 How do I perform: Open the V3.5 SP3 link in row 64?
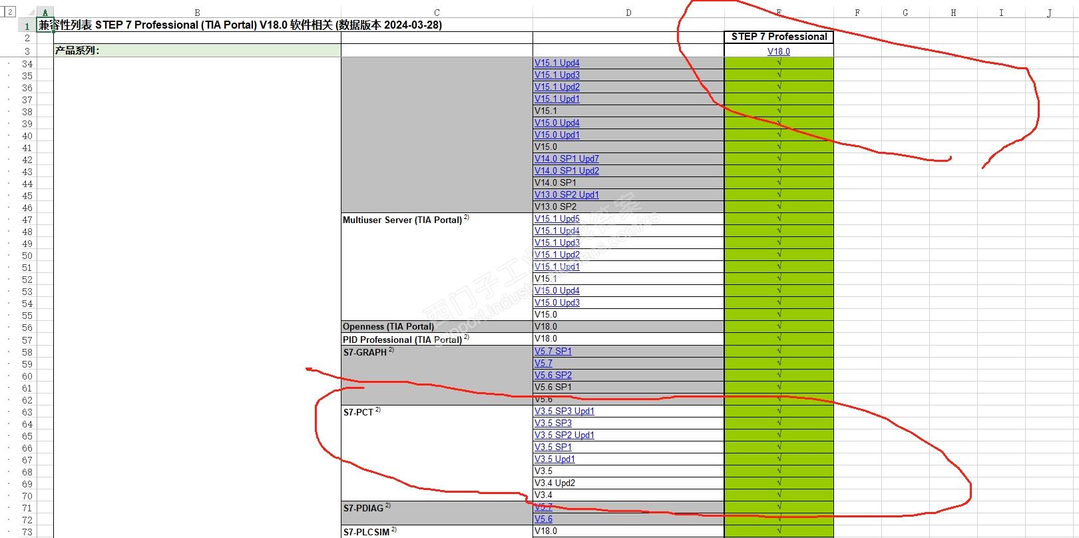click(552, 423)
